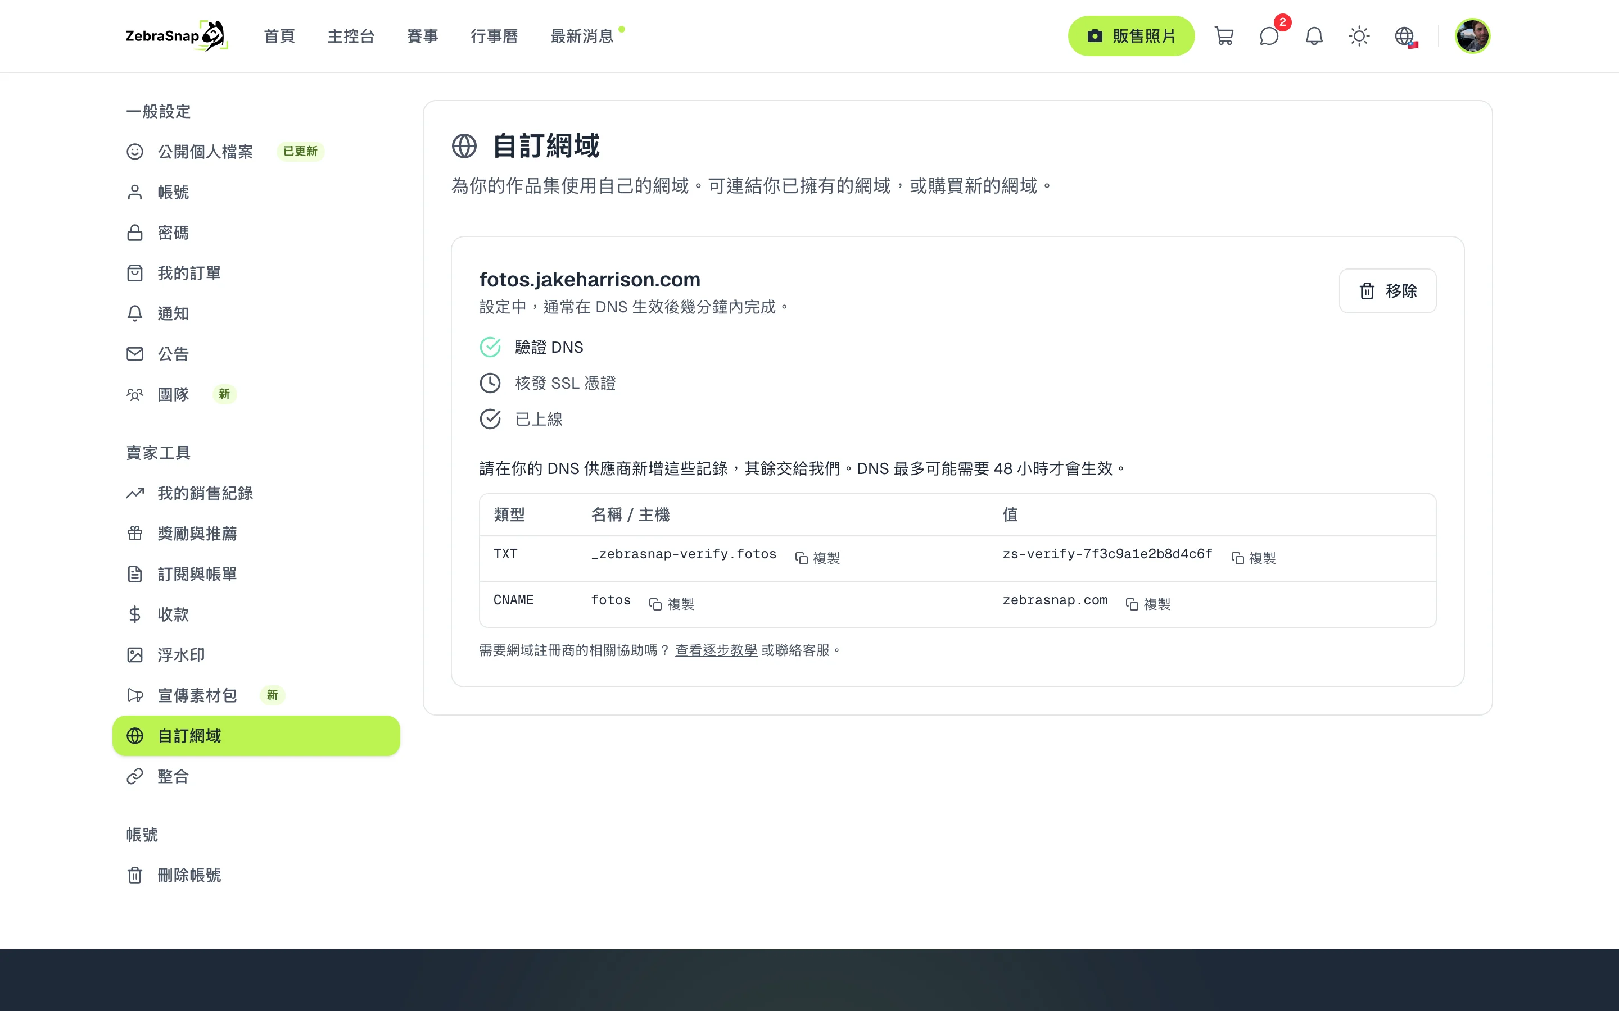Image resolution: width=1619 pixels, height=1011 pixels.
Task: Open 我的訂單 in sidebar
Action: coord(256,273)
